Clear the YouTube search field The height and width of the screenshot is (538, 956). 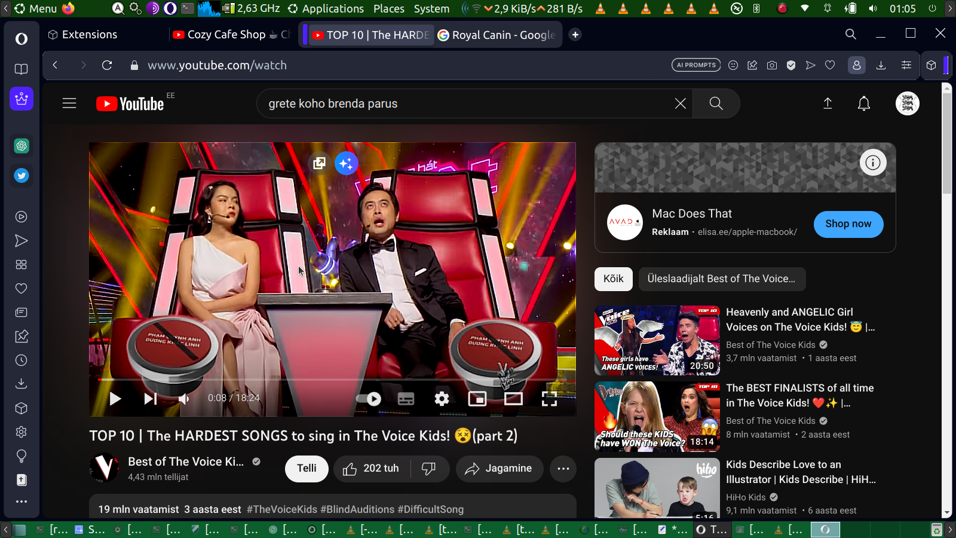coord(680,104)
